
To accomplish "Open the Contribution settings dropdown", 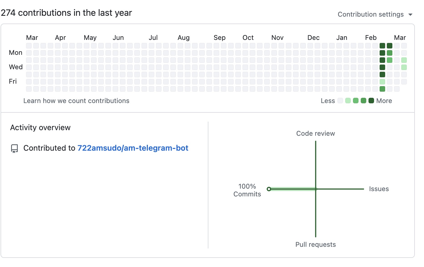I will (x=370, y=14).
